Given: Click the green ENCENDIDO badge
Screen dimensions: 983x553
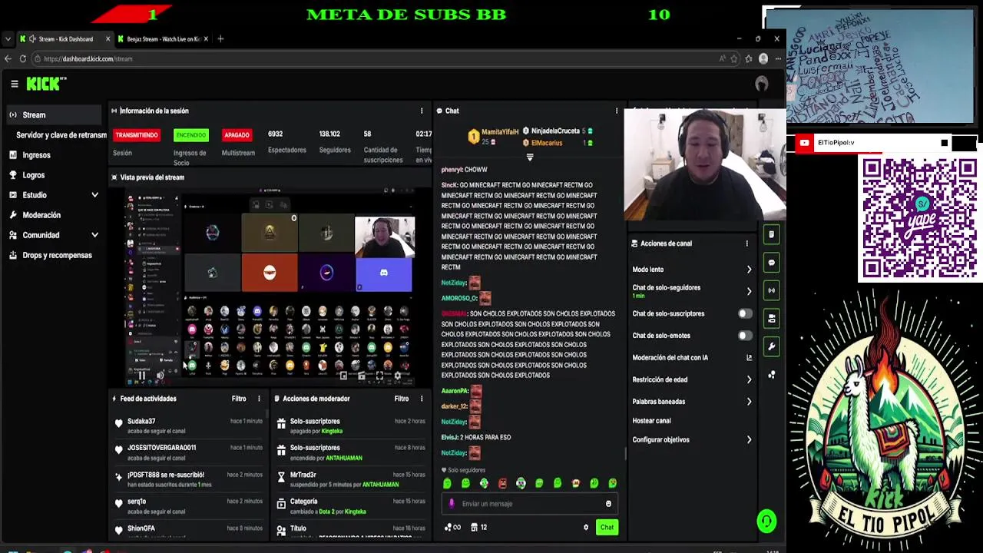Looking at the screenshot, I should click(x=191, y=135).
